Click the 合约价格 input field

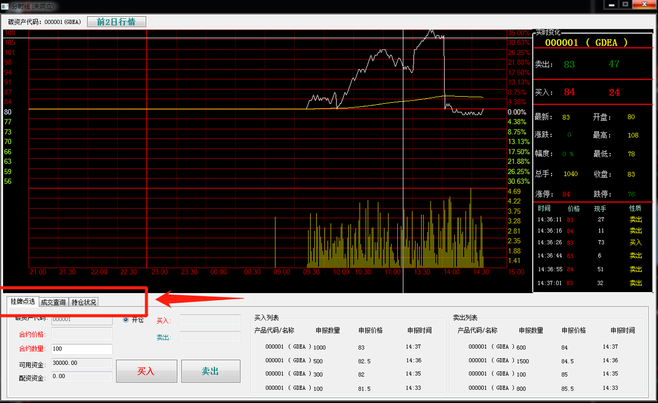[82, 334]
